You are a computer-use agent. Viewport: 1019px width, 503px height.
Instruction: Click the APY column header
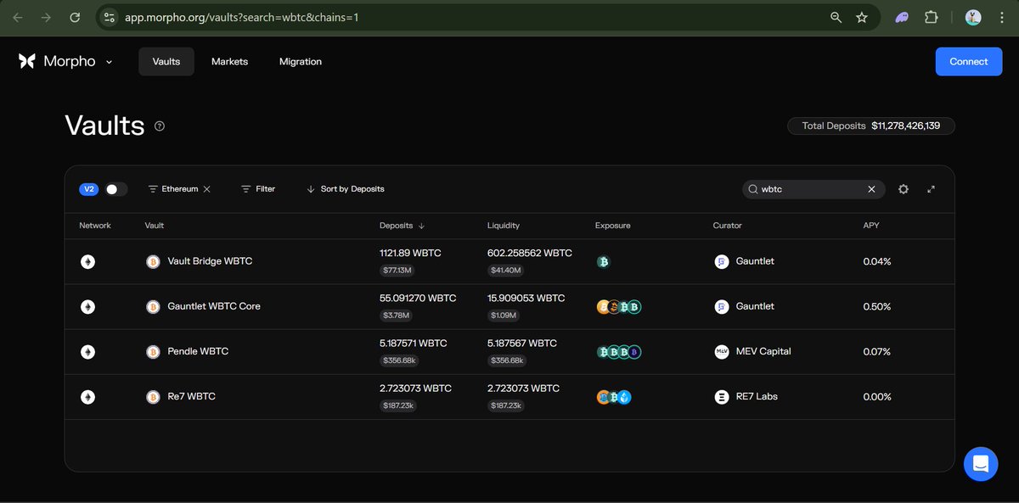(x=872, y=226)
